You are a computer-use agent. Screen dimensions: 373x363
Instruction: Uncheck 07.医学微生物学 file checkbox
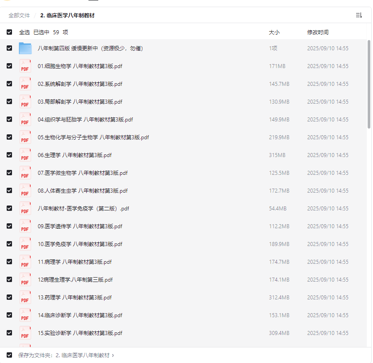click(x=9, y=173)
